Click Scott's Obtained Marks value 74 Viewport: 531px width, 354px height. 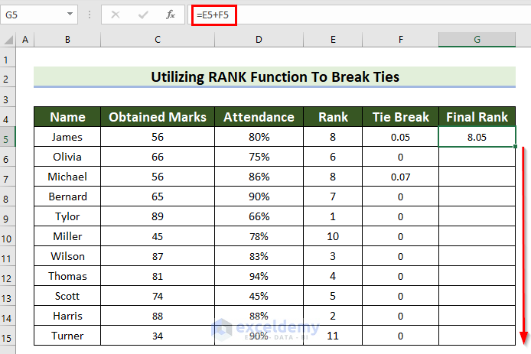click(x=158, y=296)
